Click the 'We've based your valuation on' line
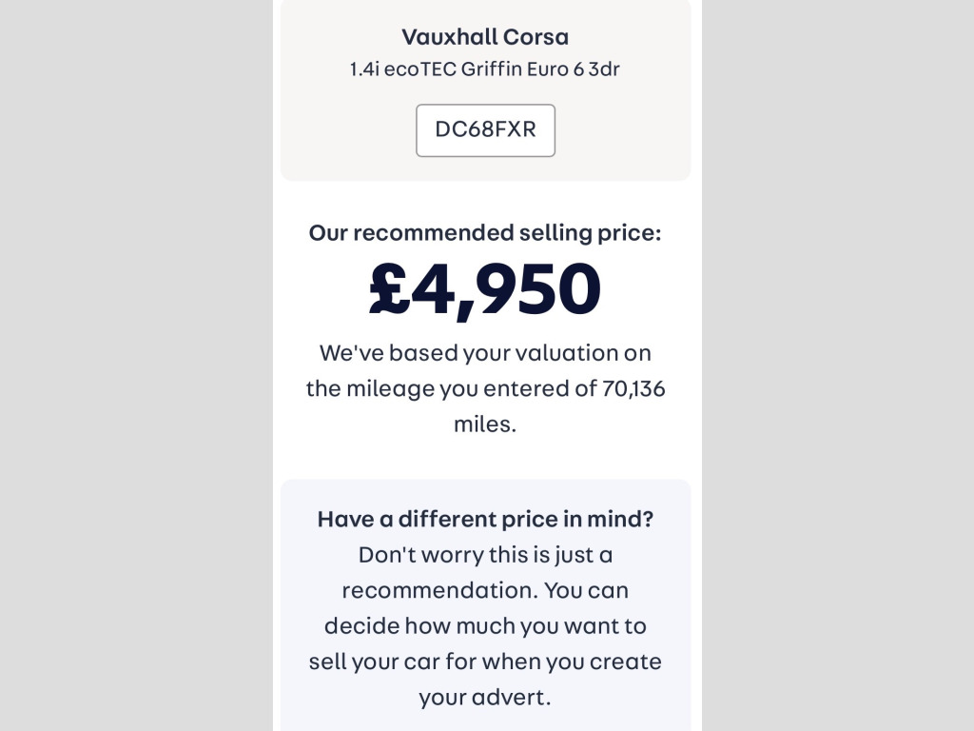The image size is (974, 731). (x=485, y=353)
